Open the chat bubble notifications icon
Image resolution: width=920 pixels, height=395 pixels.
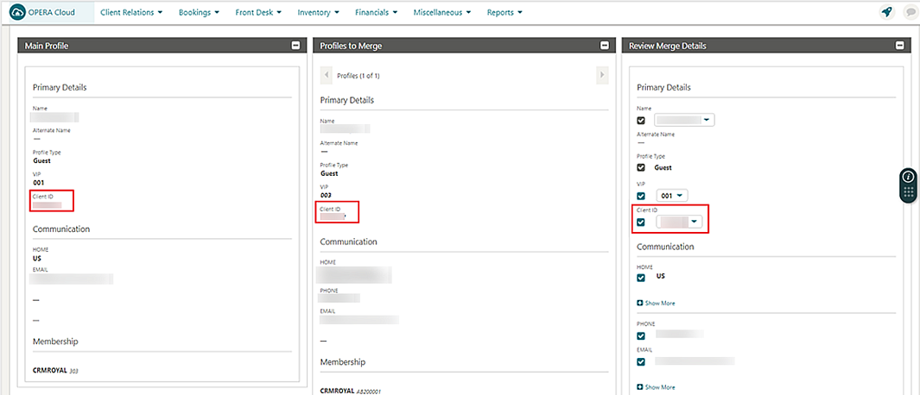click(910, 12)
